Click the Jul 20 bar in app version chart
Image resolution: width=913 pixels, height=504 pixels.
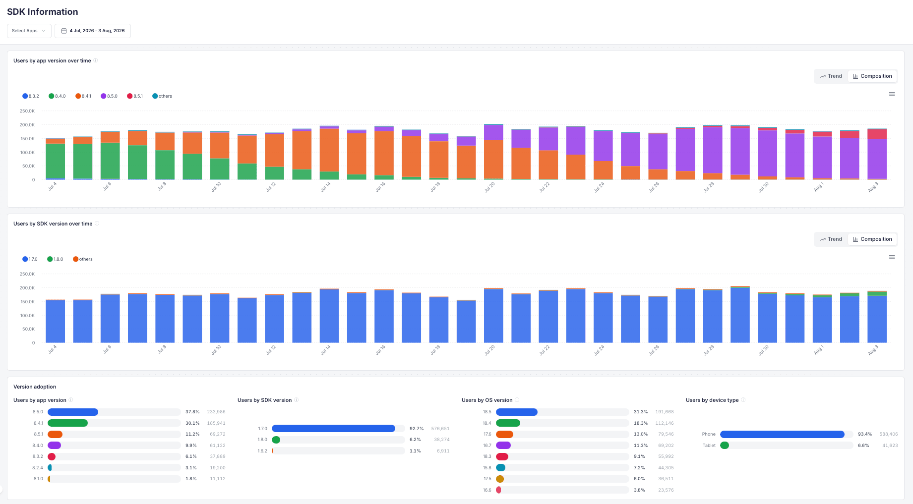(493, 152)
